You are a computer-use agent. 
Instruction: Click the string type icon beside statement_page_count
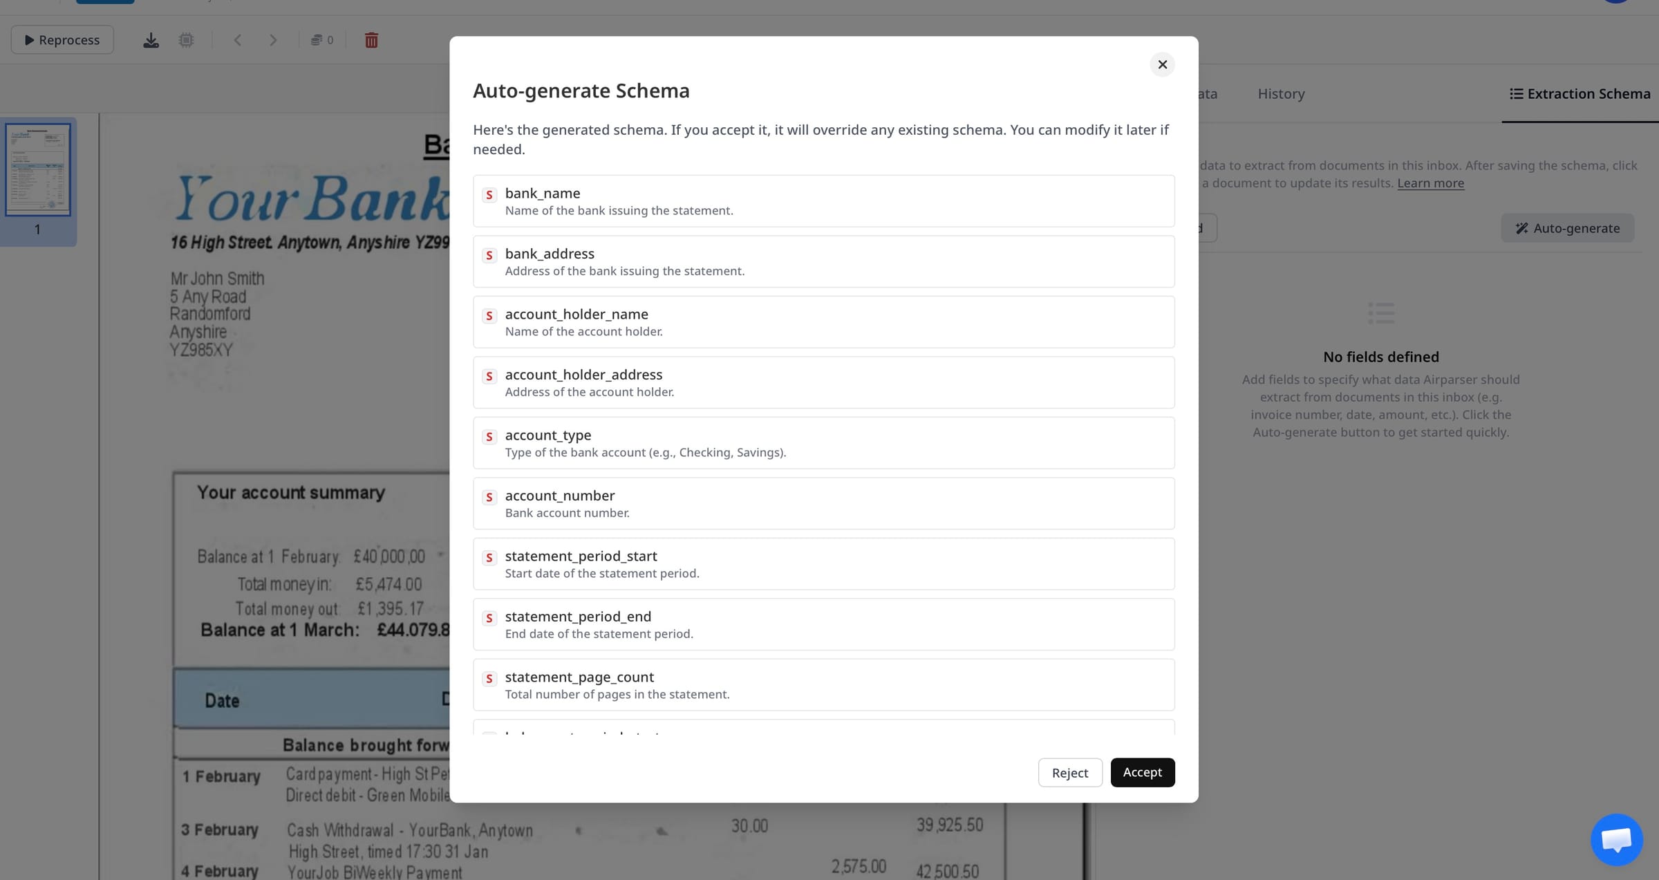point(489,679)
